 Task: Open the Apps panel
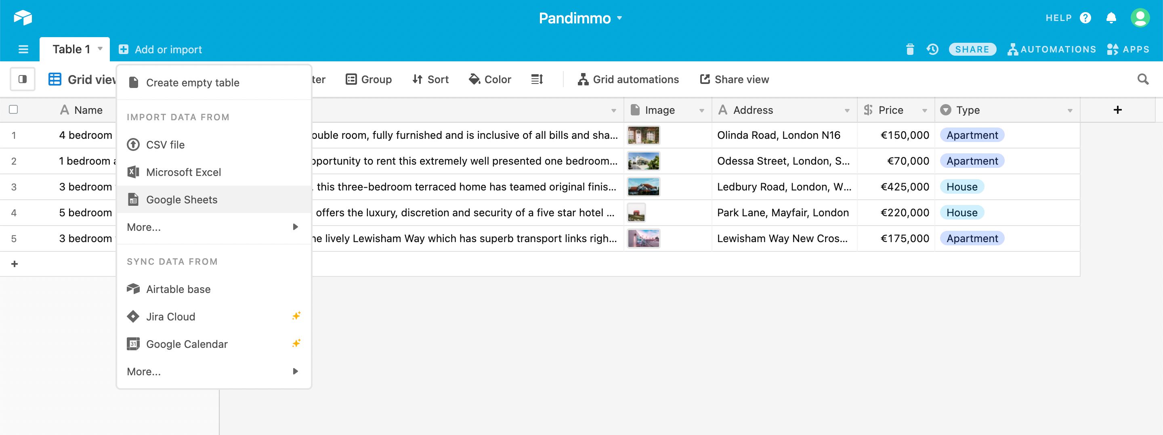click(1129, 49)
